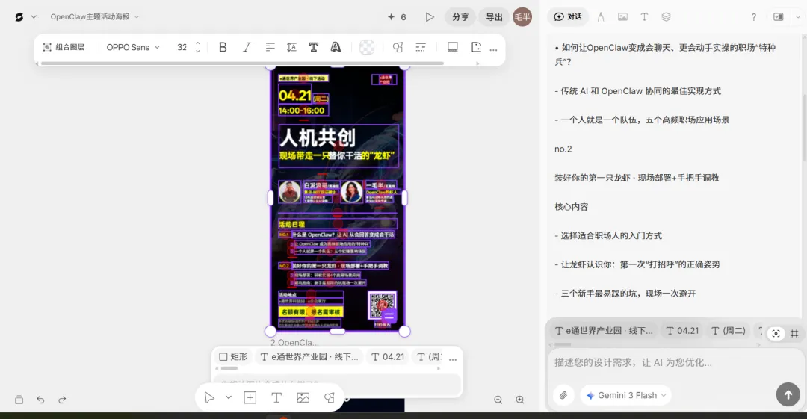The width and height of the screenshot is (807, 419).
Task: Switch to the 对话 chat tab
Action: (x=568, y=17)
